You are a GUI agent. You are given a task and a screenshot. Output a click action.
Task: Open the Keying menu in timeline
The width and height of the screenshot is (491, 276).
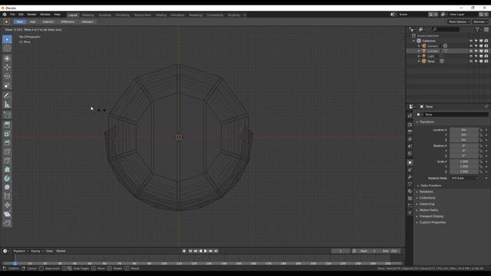point(37,251)
